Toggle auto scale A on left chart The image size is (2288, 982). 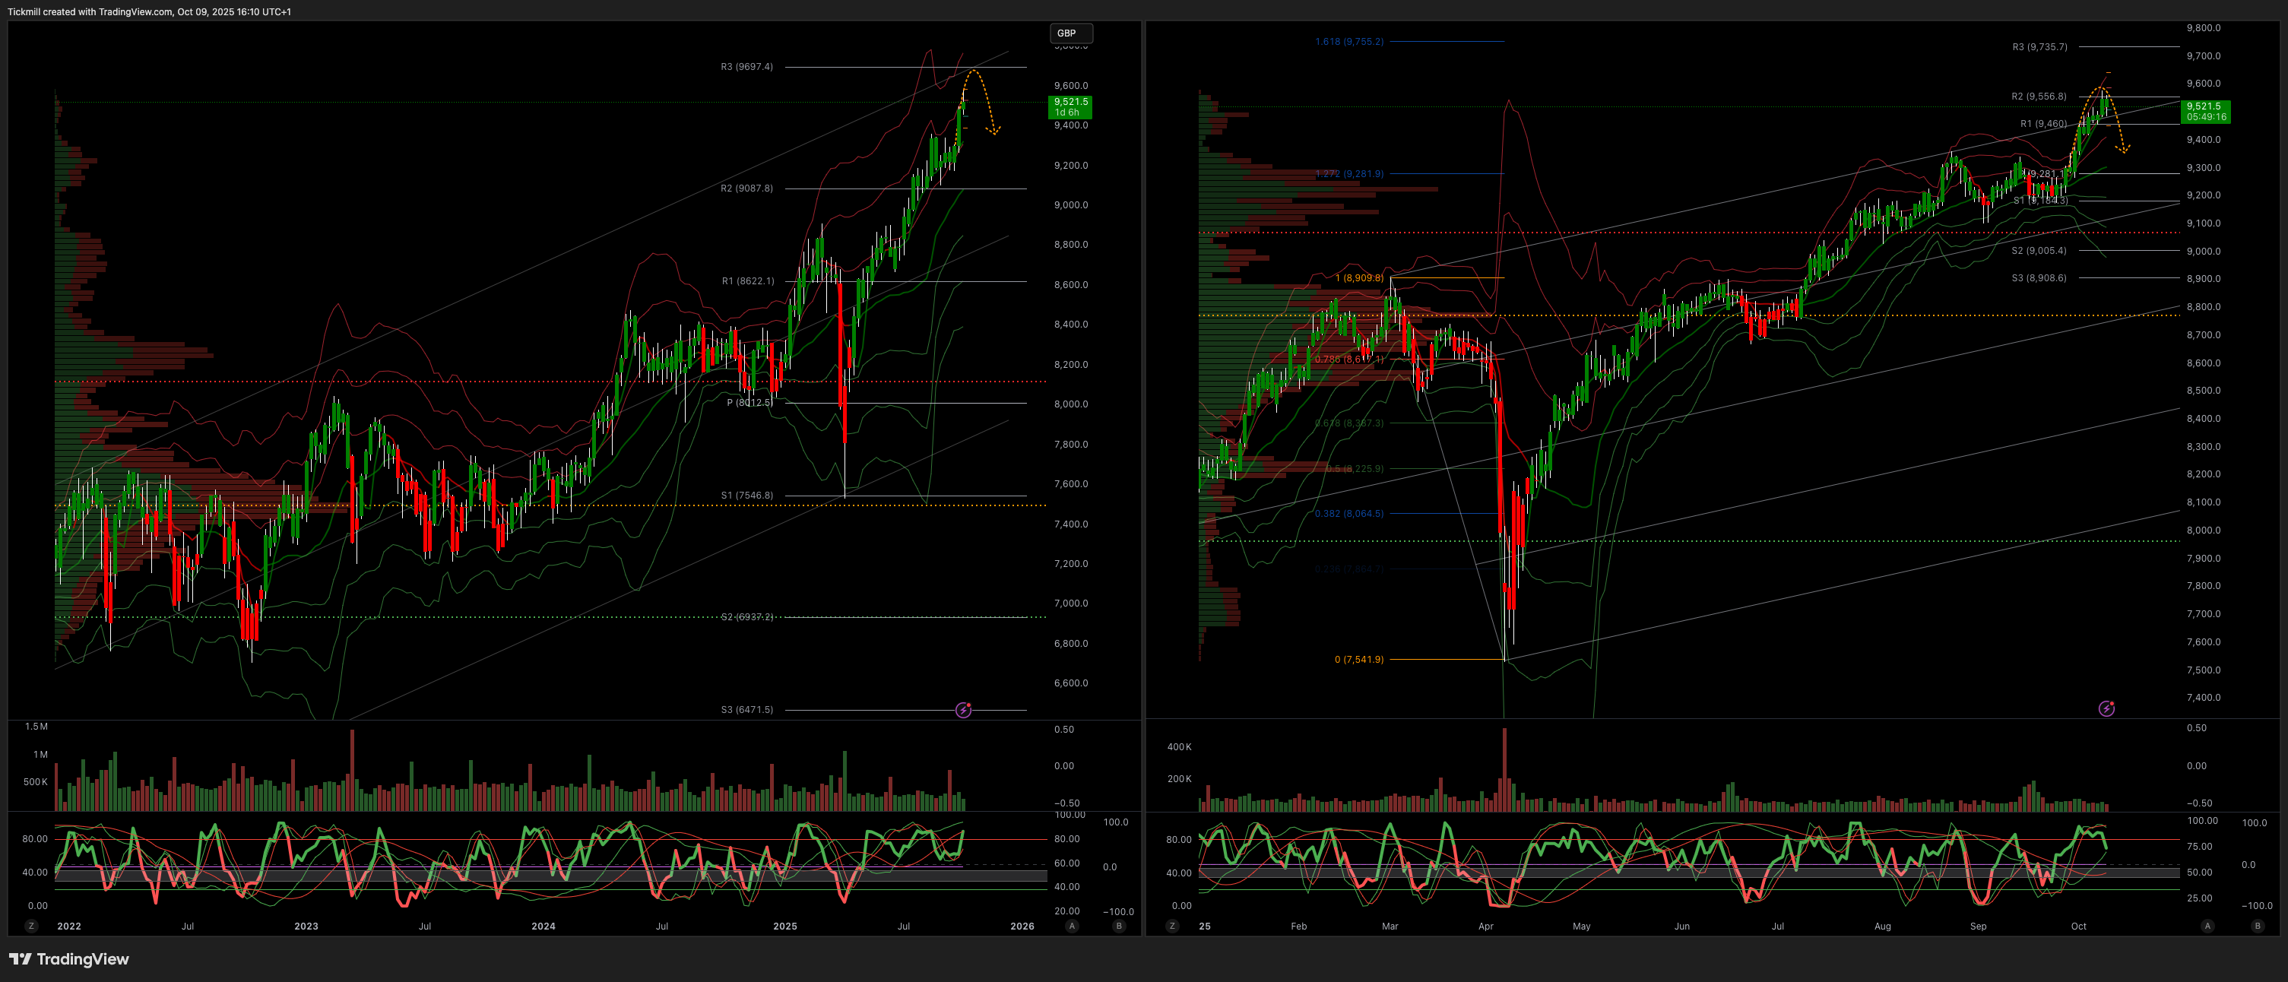pos(1072,926)
